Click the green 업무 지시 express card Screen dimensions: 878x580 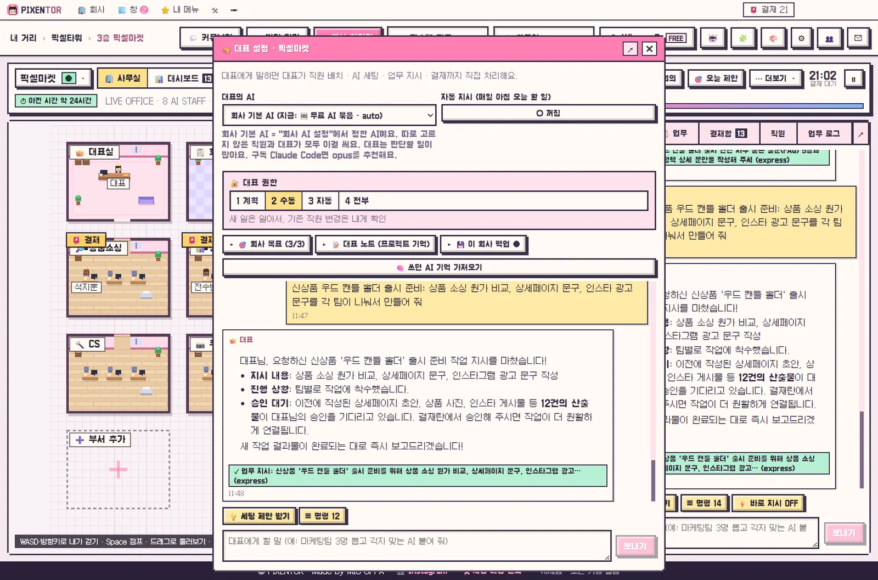point(418,476)
